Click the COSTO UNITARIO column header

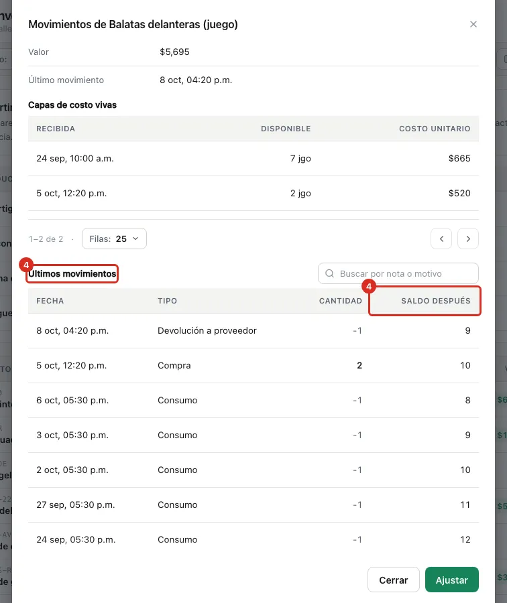[x=435, y=129]
